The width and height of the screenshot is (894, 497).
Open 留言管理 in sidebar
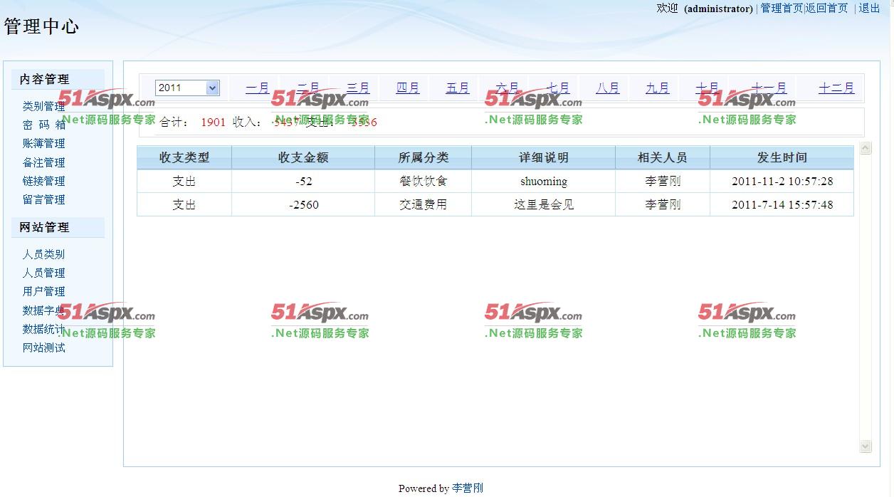point(43,199)
